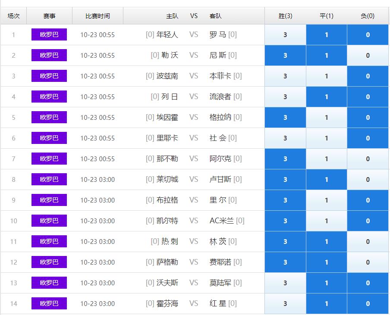Click home team name 里耶卡
Viewport: 390px width, 315px height.
tap(167, 138)
